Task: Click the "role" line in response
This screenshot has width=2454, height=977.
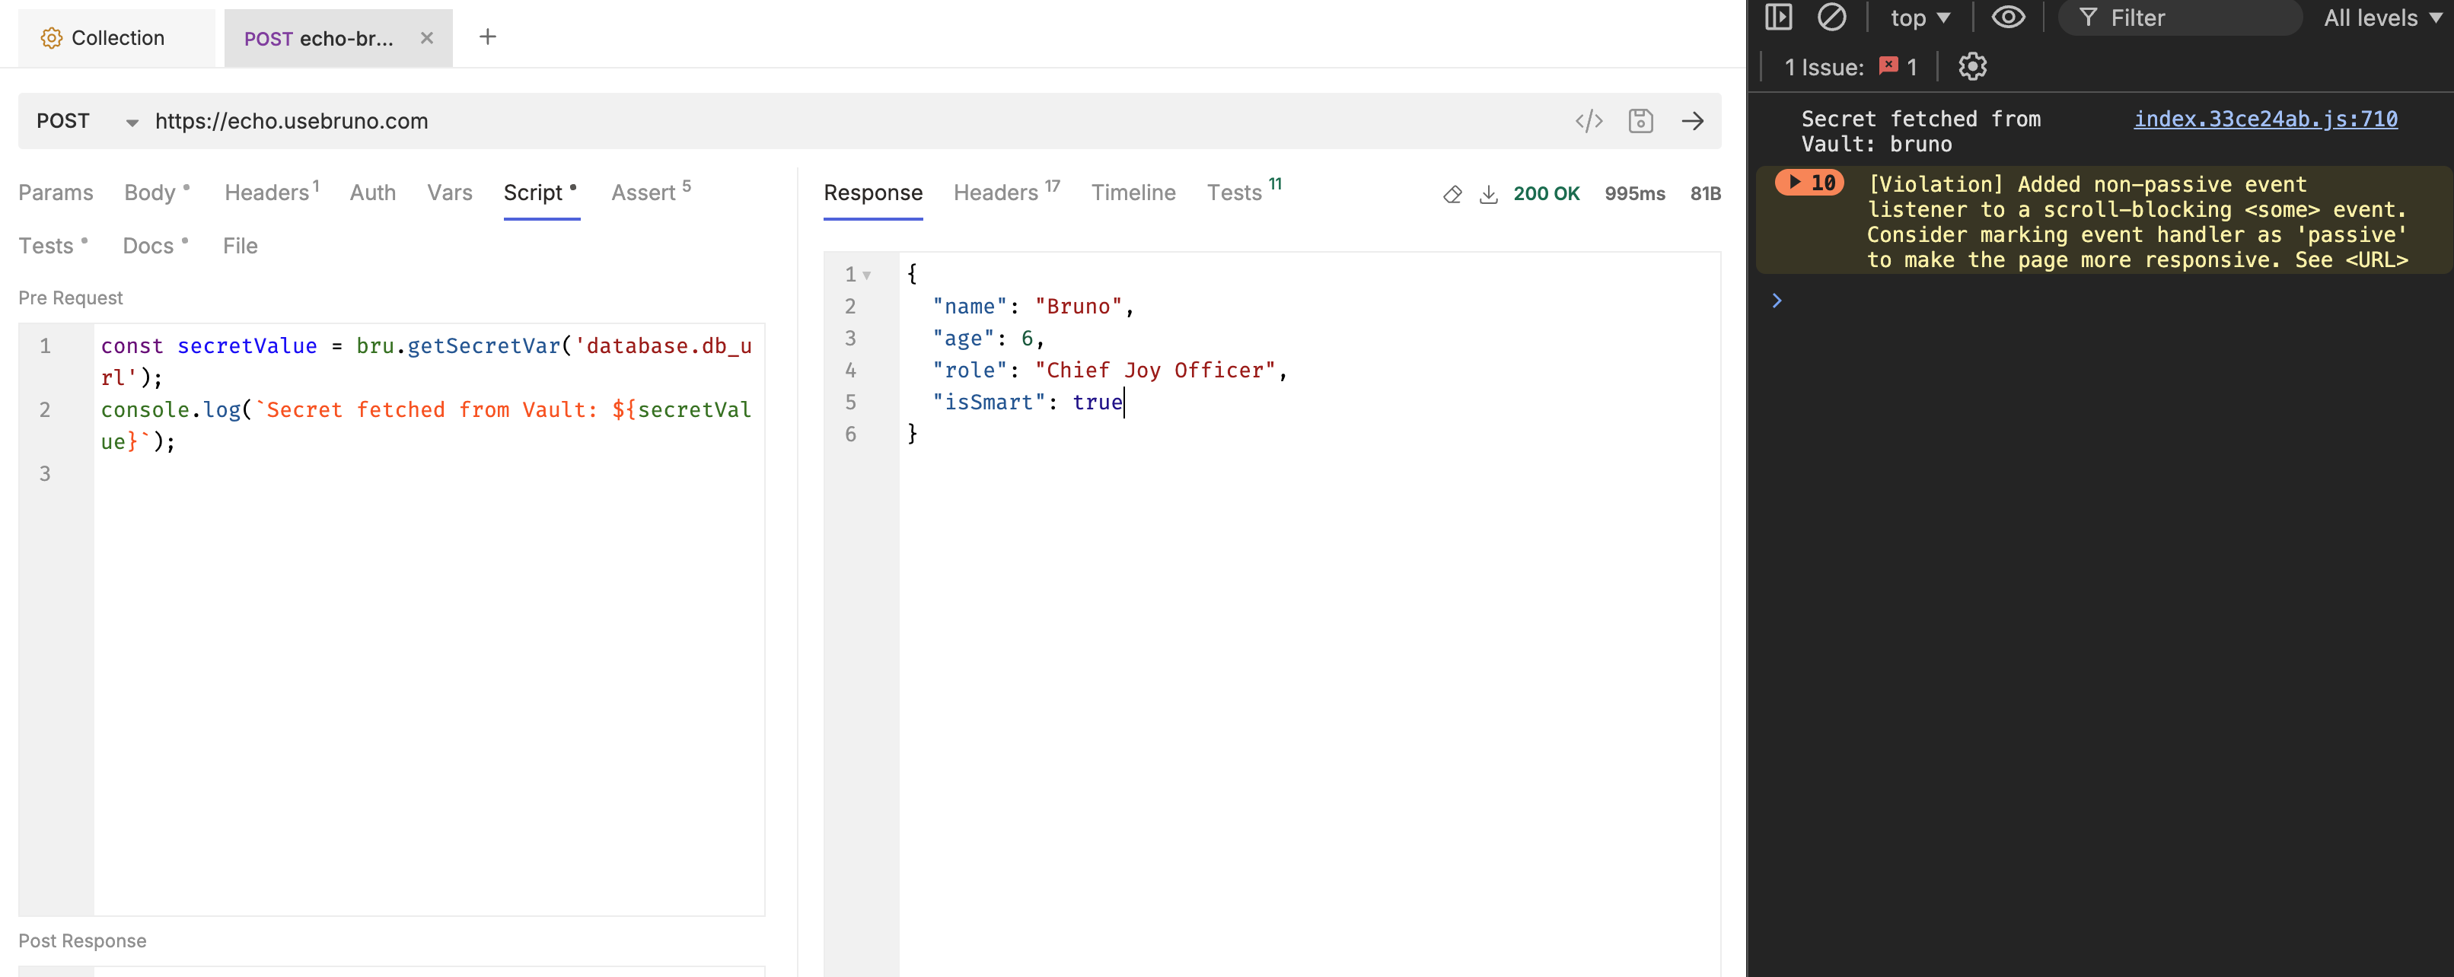Action: (x=1109, y=371)
